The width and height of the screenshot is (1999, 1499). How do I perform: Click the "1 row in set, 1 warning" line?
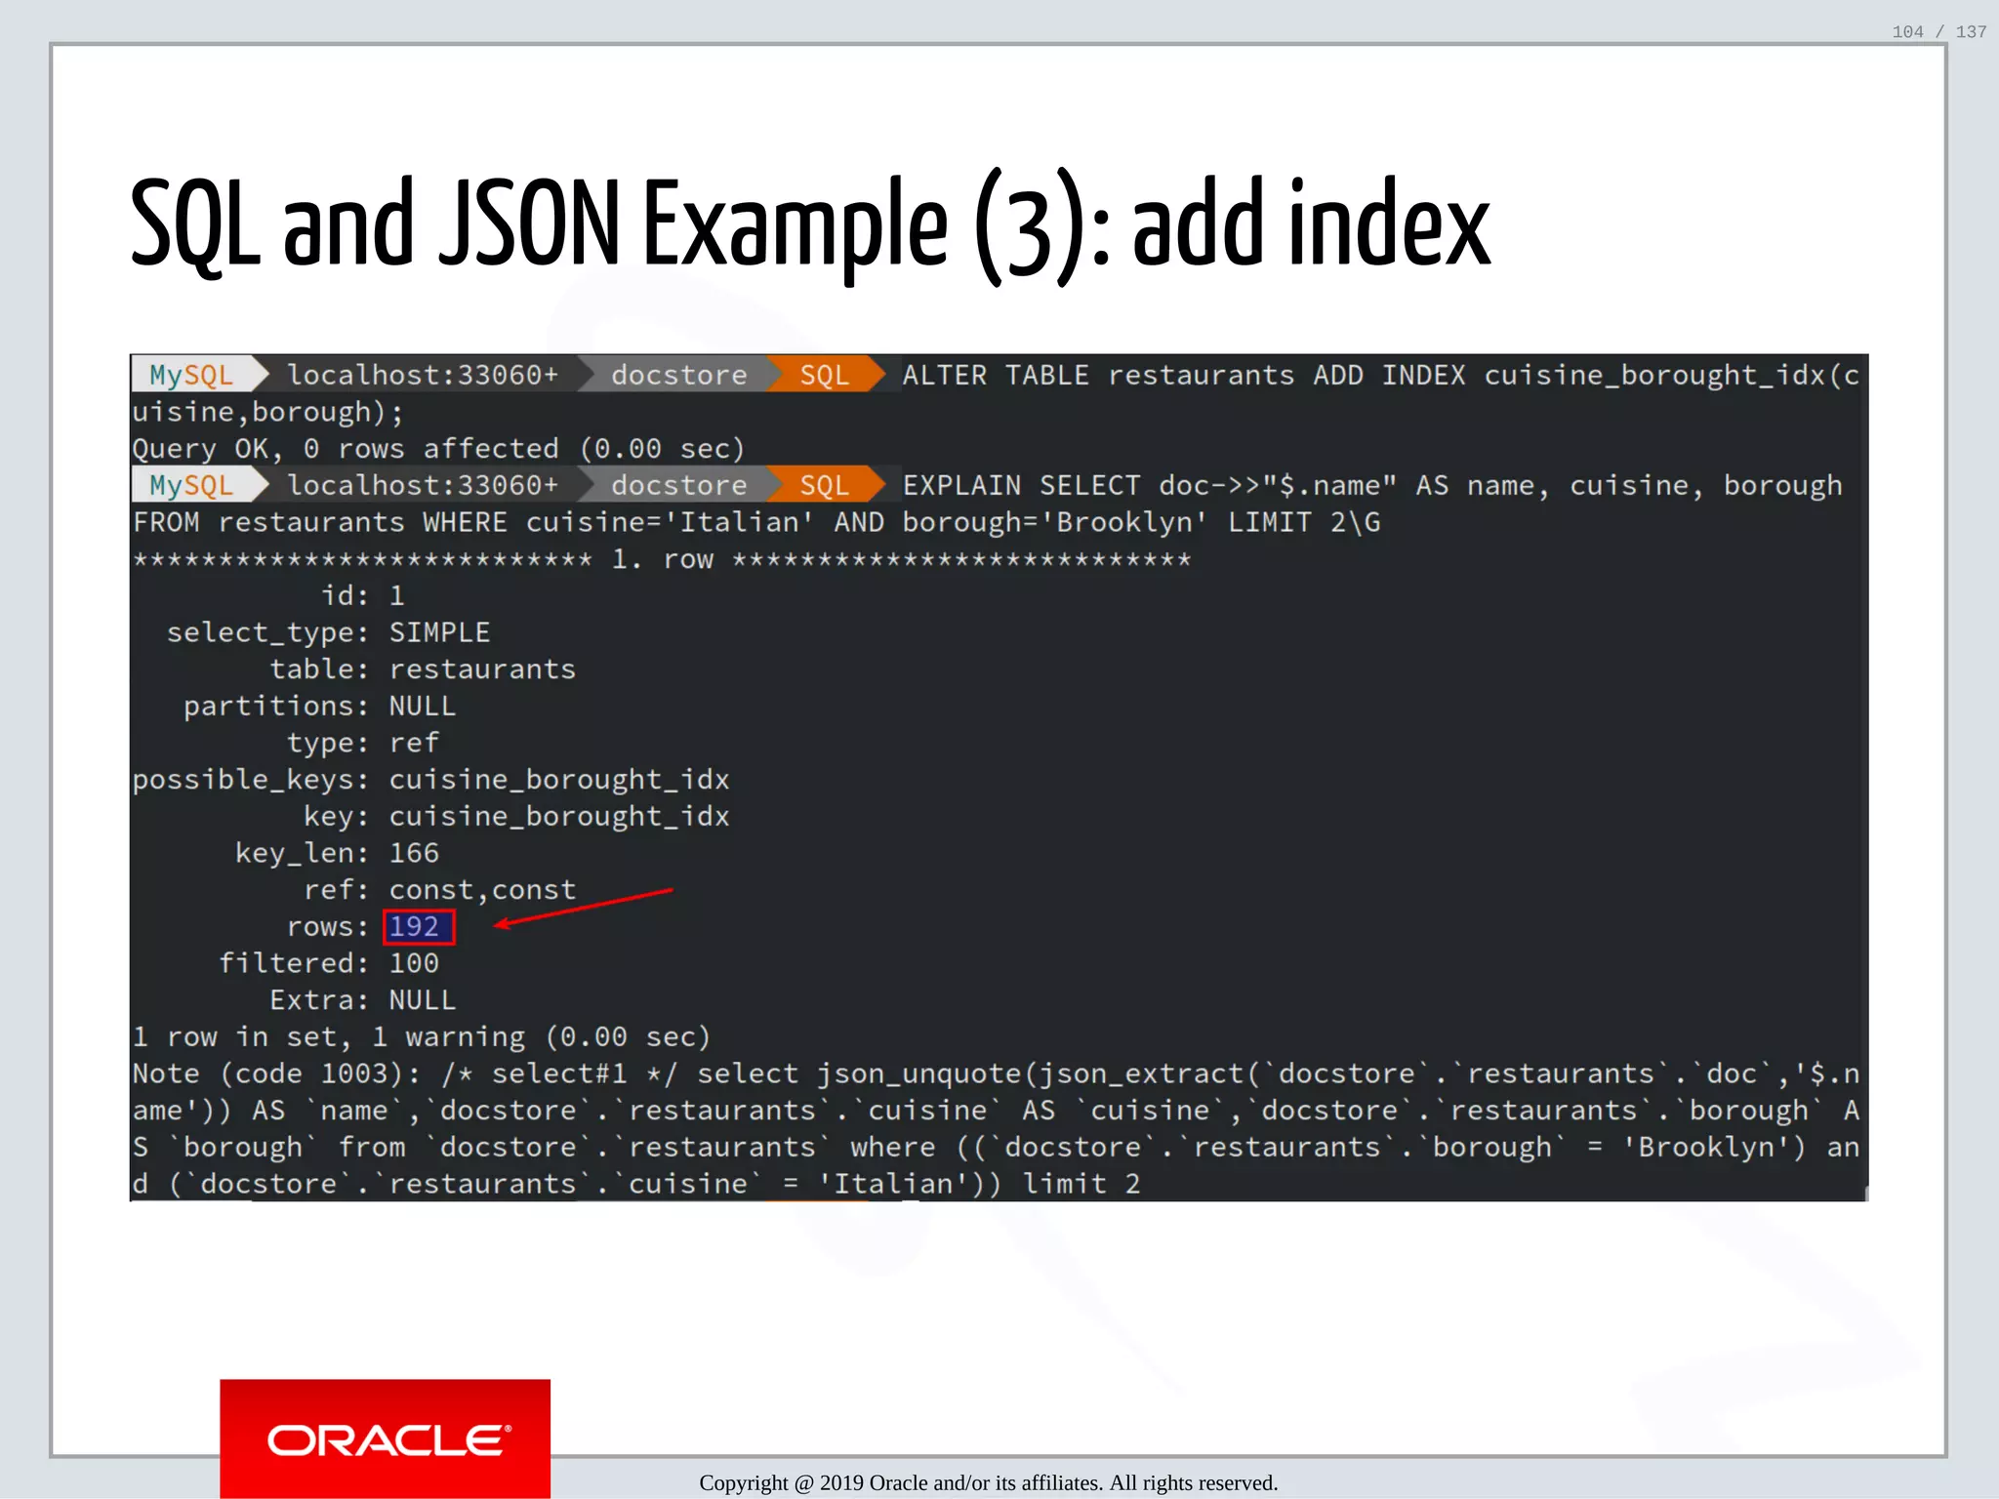pos(422,1036)
